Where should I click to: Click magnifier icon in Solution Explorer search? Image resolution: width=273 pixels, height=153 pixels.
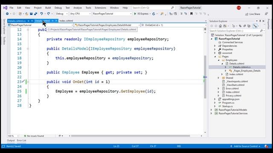(261, 31)
